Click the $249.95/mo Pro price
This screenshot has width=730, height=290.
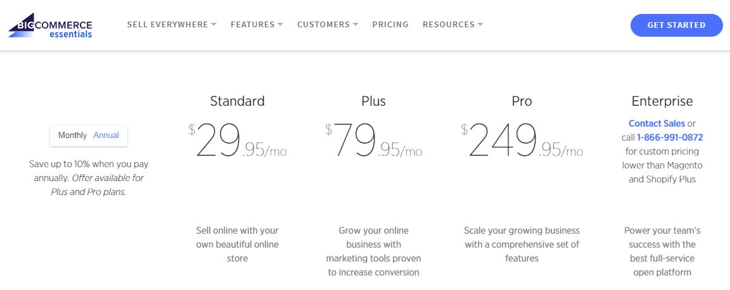[x=522, y=140]
